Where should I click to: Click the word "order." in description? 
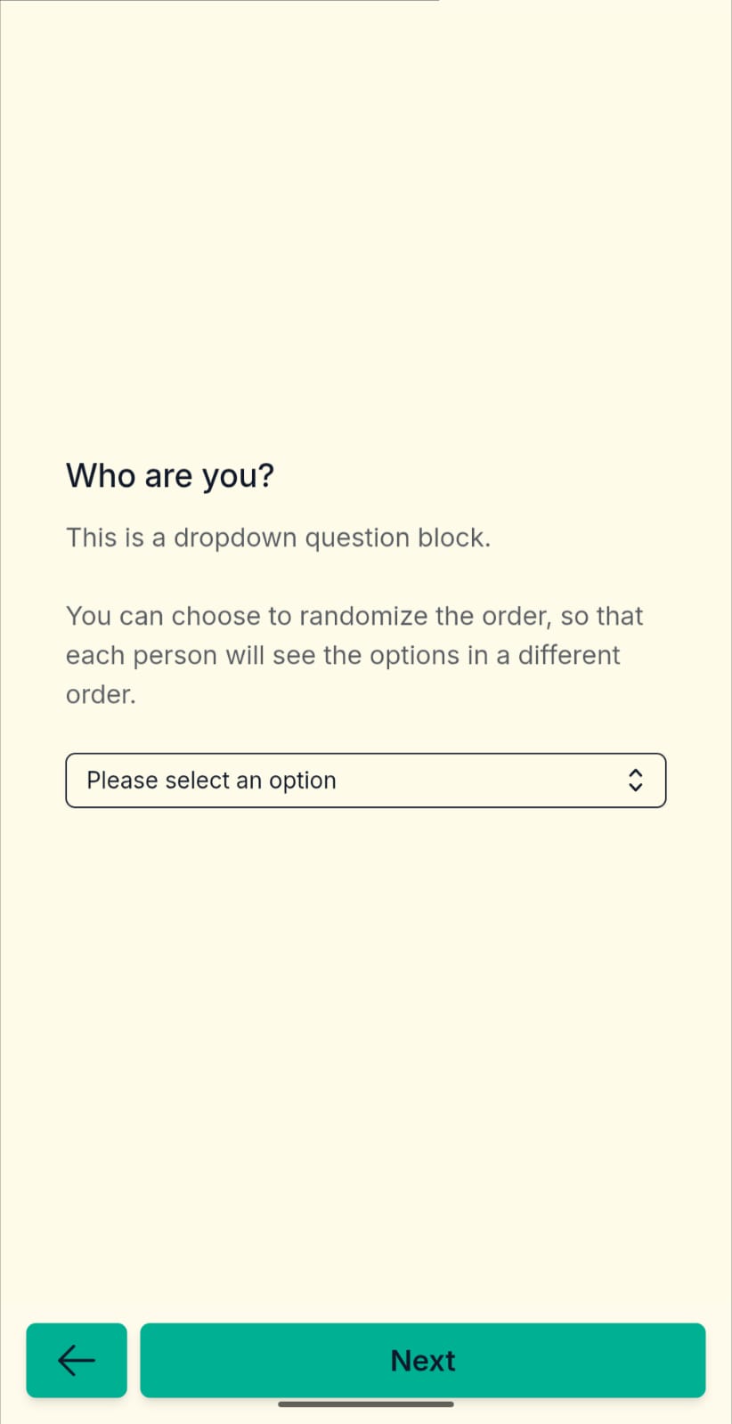point(101,694)
